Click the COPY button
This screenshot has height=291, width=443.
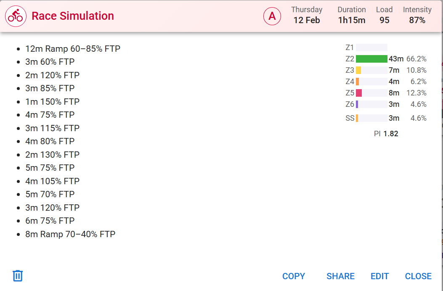point(294,276)
